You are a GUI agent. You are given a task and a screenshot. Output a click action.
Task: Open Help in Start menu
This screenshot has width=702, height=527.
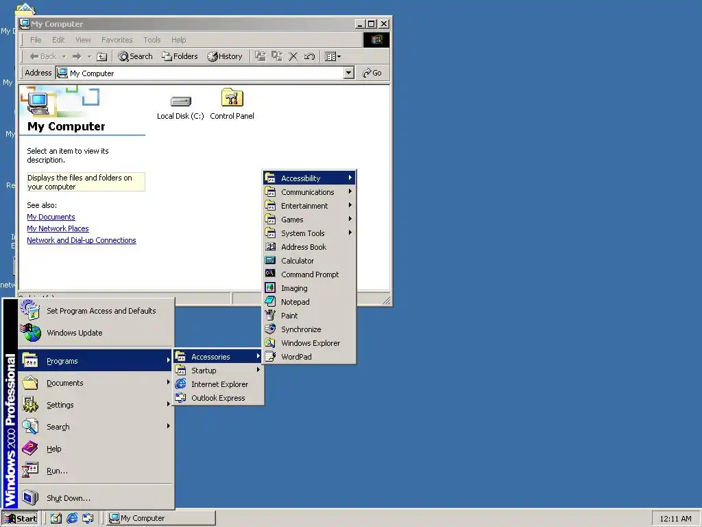[x=96, y=449]
